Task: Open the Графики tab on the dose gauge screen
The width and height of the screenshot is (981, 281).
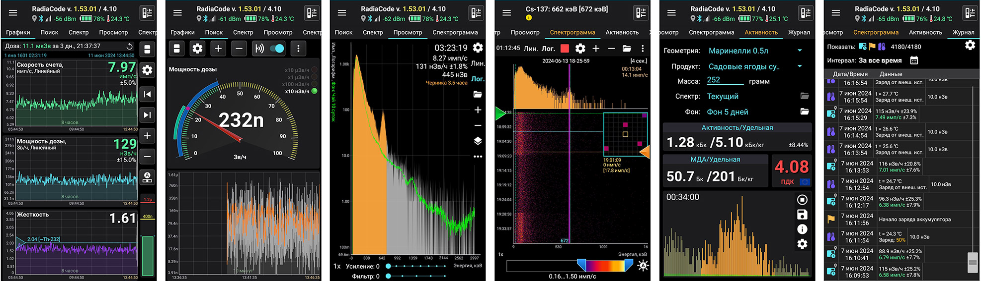Action: point(182,32)
